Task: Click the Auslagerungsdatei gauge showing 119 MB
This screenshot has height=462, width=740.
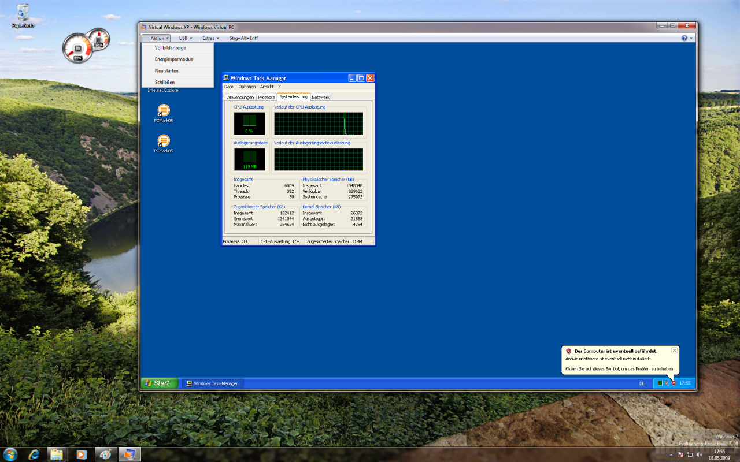Action: [x=249, y=159]
